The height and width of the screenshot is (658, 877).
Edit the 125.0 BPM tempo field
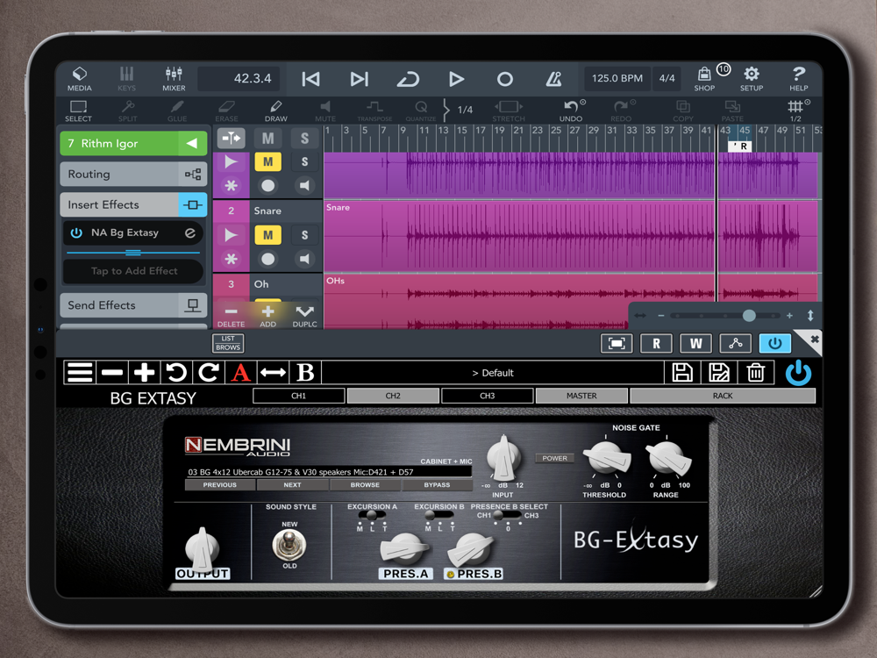[x=617, y=78]
